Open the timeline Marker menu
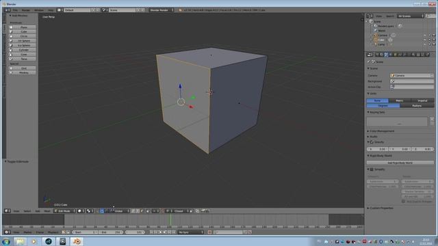438x246 pixels. coord(27,232)
